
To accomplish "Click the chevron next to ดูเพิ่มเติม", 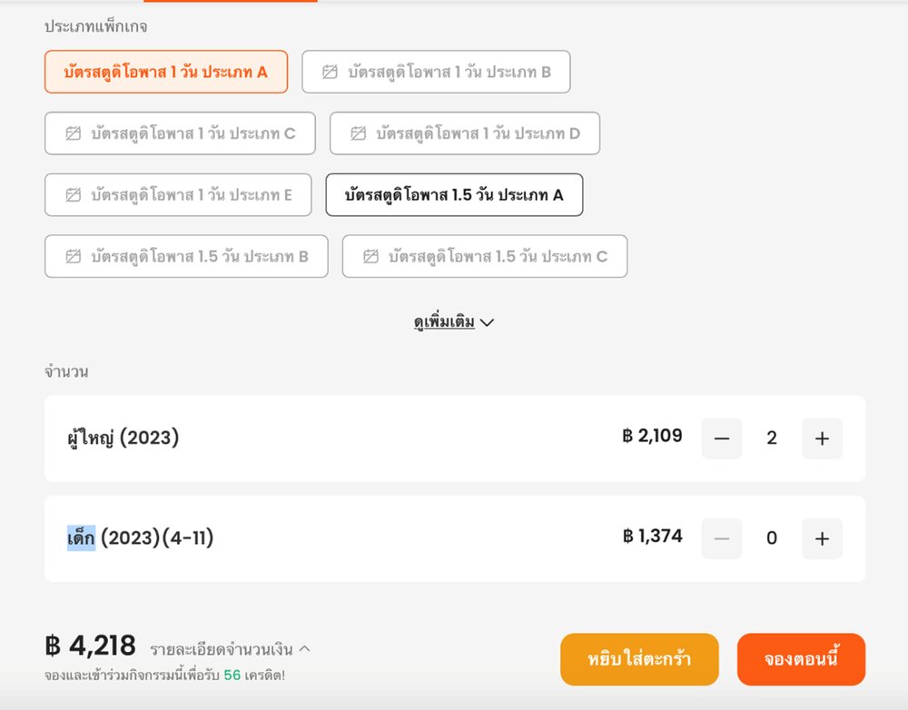I will coord(487,322).
